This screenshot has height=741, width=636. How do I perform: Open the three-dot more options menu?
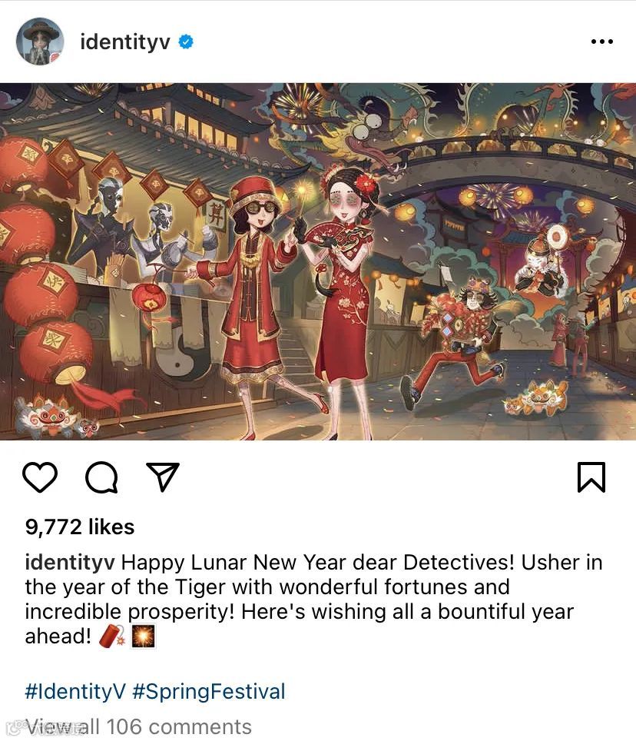(602, 42)
